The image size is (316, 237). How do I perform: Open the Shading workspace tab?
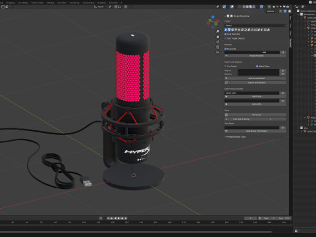[50, 3]
